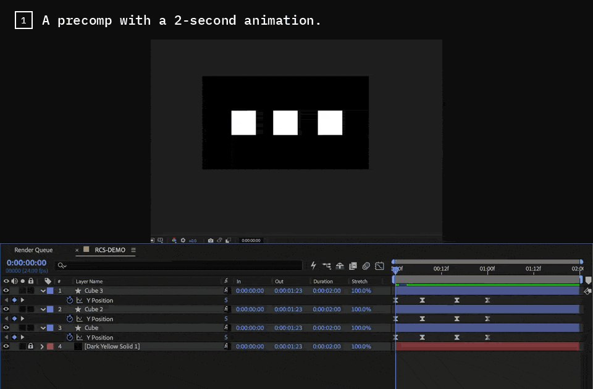Go to next keyframe on Cube 2

click(23, 319)
